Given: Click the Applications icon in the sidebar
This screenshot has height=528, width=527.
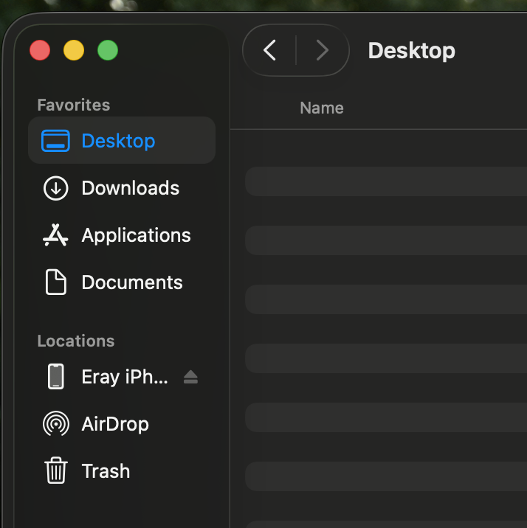Looking at the screenshot, I should pyautogui.click(x=55, y=235).
